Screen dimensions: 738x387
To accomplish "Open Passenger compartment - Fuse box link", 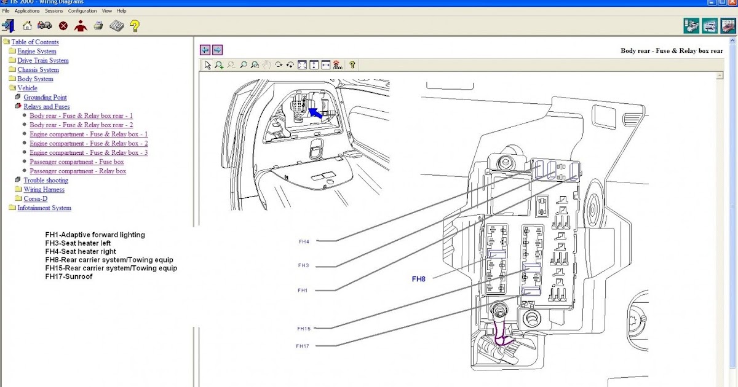I will [x=77, y=162].
